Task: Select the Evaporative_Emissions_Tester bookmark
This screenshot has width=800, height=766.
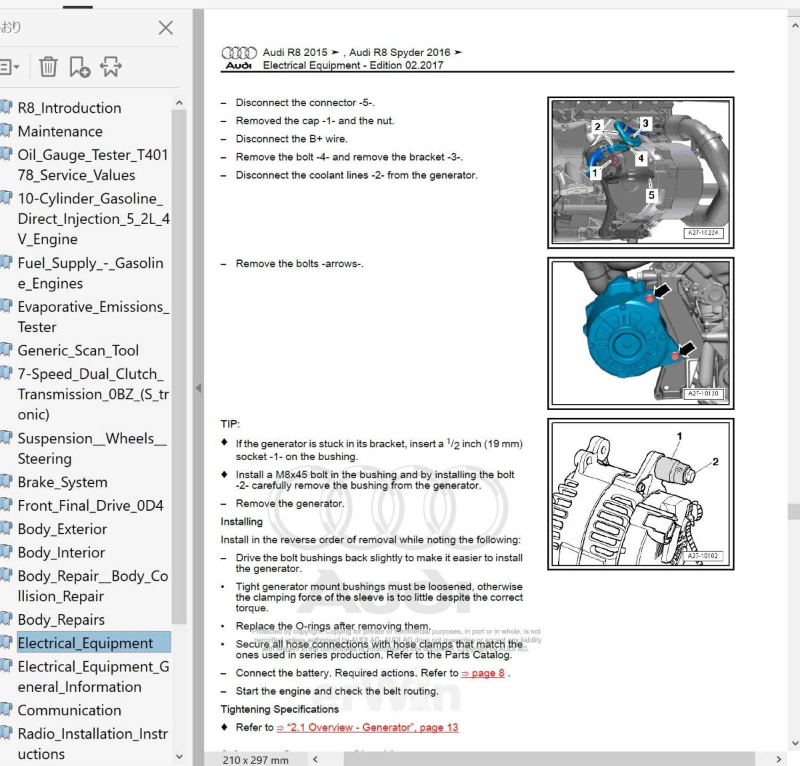Action: tap(93, 317)
